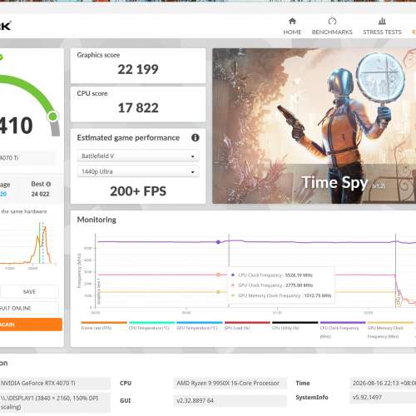This screenshot has width=416, height=416.
Task: Click the Time Spy benchmark image
Action: 314,126
